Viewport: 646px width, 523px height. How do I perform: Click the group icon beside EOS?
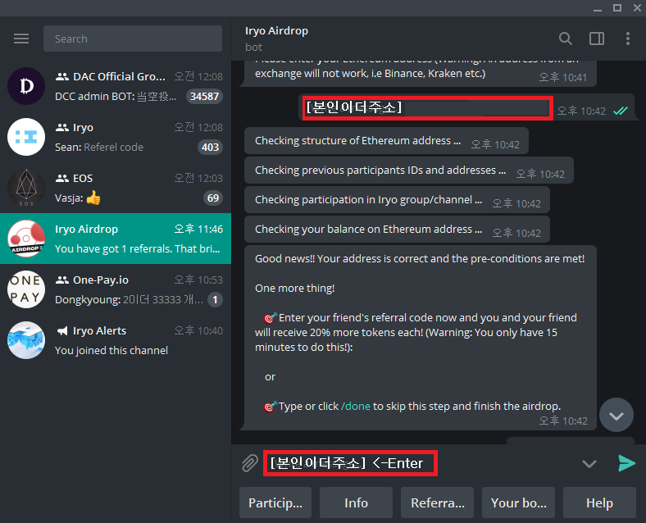click(x=62, y=179)
